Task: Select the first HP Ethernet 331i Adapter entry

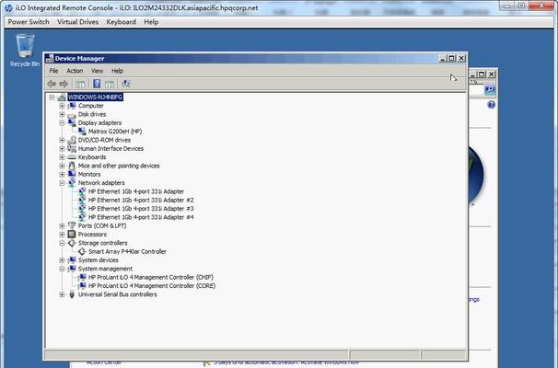Action: 136,191
